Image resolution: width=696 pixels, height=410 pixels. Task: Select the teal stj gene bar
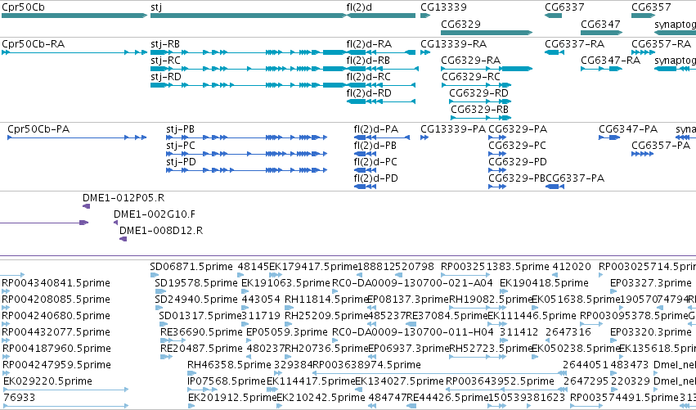[x=248, y=16]
